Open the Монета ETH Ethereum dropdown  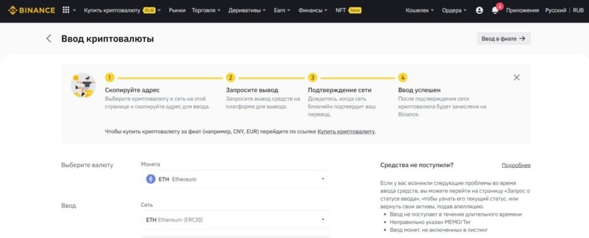[236, 179]
